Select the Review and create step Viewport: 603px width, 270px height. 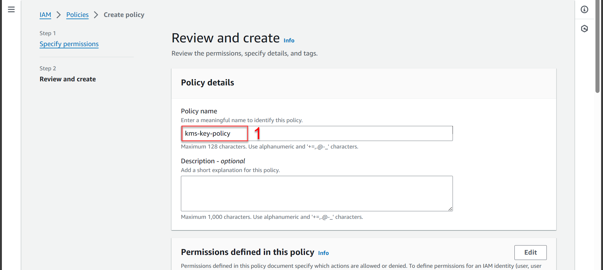pyautogui.click(x=68, y=79)
